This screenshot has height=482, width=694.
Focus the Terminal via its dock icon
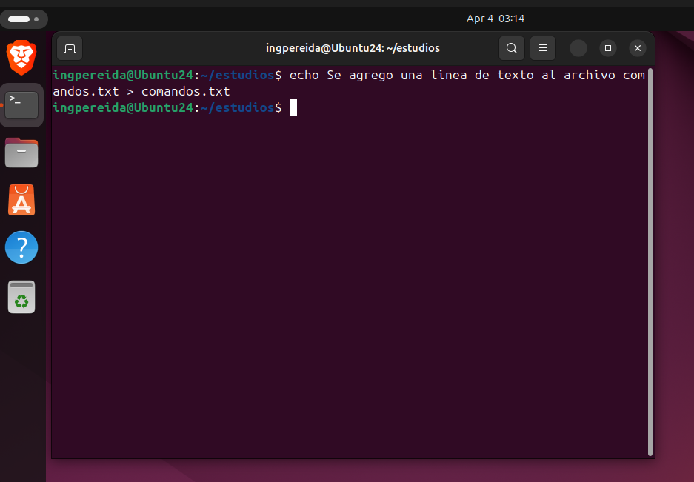coord(21,104)
